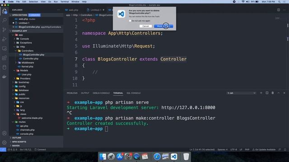Screen dimensions: 289x162
Task: Add a new terminal
Action: (x=261, y=93)
